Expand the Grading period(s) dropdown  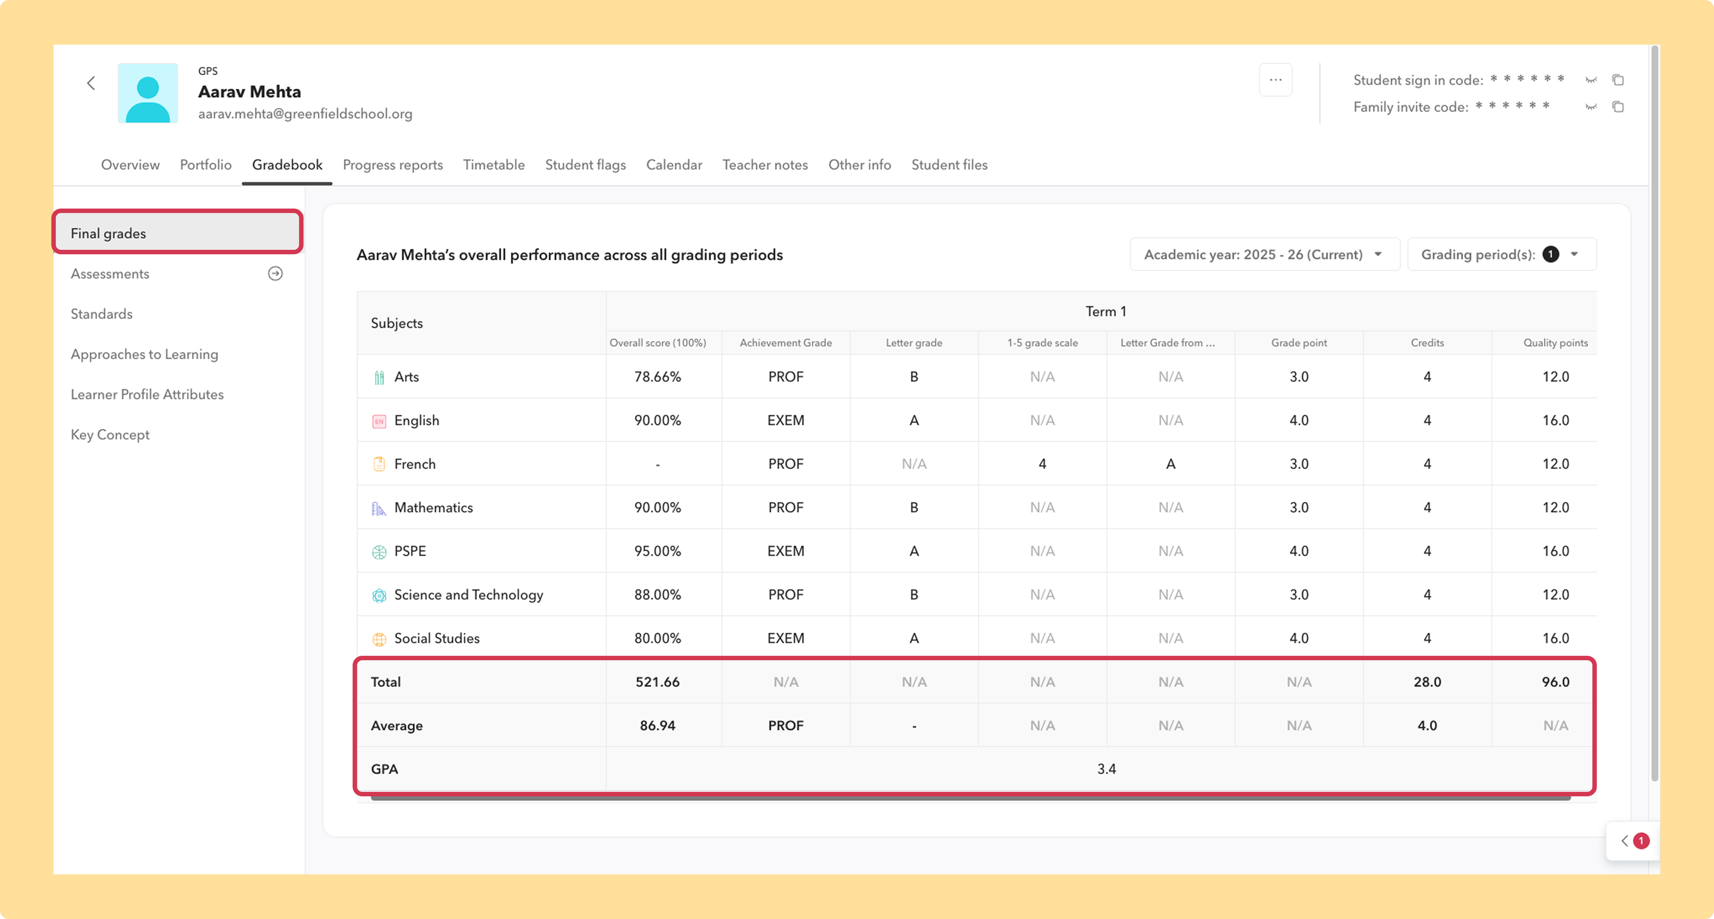(1502, 255)
